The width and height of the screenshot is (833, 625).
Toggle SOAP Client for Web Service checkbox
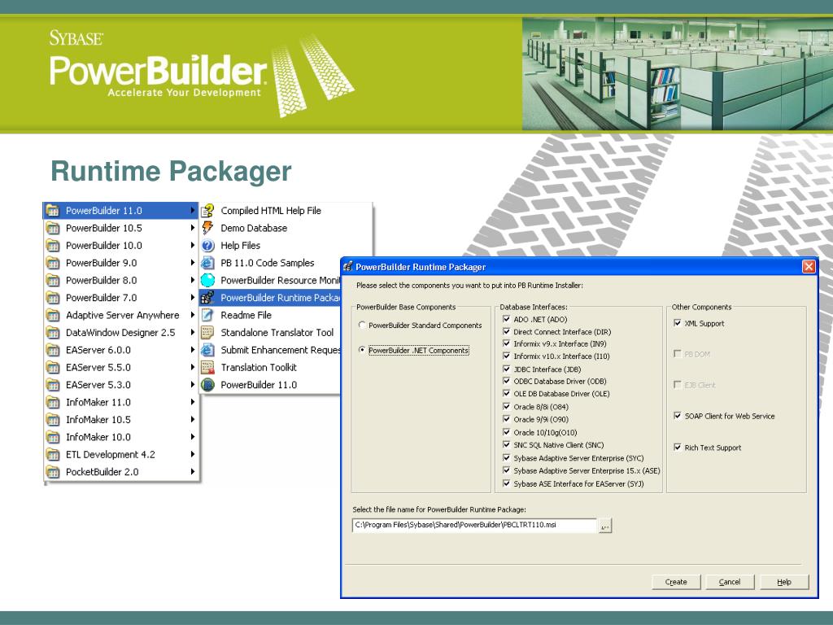pos(678,416)
